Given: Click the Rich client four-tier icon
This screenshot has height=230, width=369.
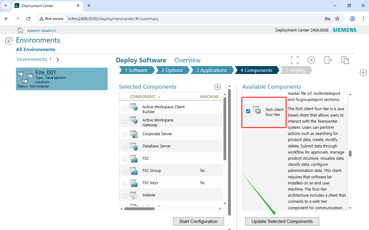Looking at the screenshot, I should 257,110.
